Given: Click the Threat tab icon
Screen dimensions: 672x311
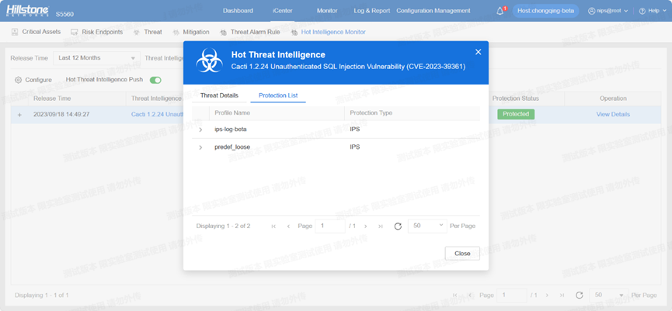Looking at the screenshot, I should pyautogui.click(x=137, y=32).
